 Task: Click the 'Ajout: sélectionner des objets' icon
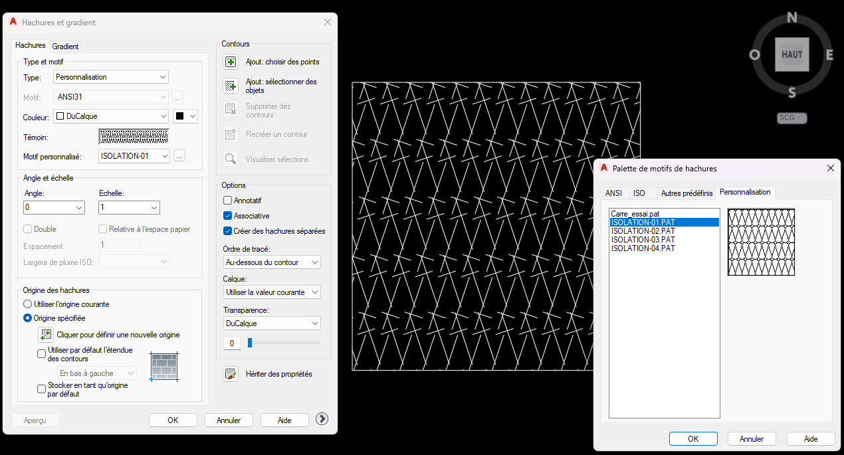pos(231,86)
